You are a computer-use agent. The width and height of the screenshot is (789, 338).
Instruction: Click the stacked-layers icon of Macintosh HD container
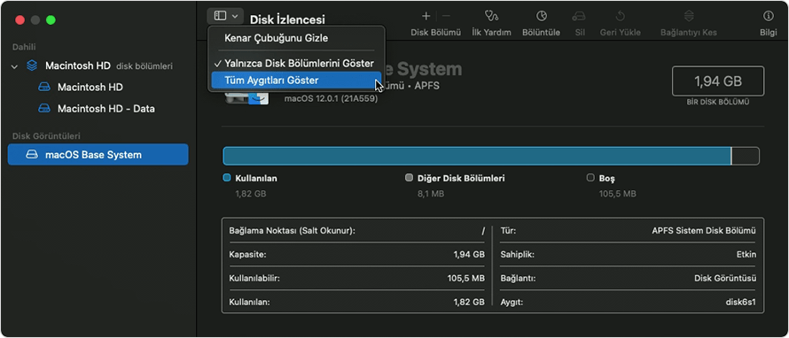pos(32,65)
